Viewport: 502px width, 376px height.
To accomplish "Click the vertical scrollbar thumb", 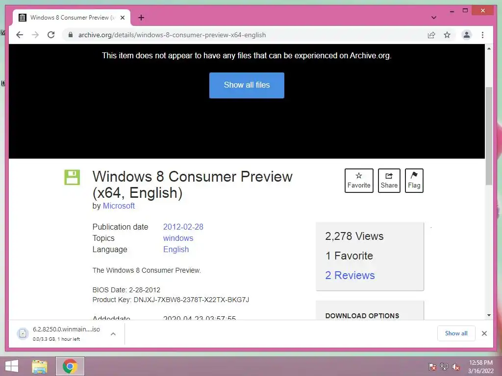I will (x=489, y=136).
